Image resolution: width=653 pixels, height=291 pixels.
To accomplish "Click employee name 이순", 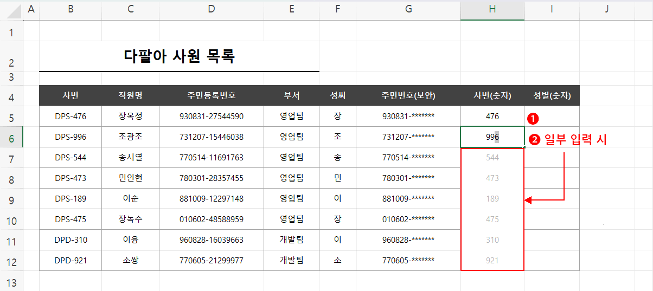I will click(x=131, y=199).
